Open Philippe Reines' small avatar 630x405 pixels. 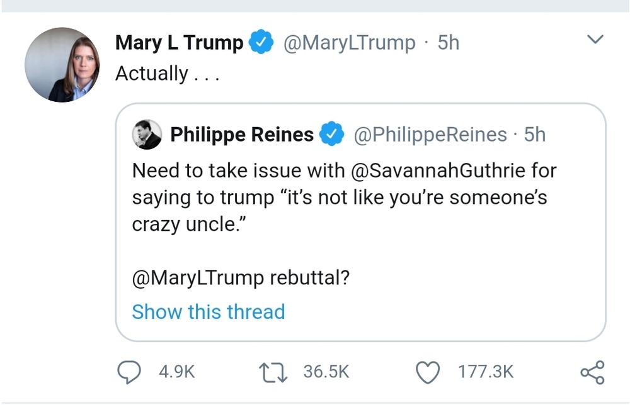(x=147, y=135)
